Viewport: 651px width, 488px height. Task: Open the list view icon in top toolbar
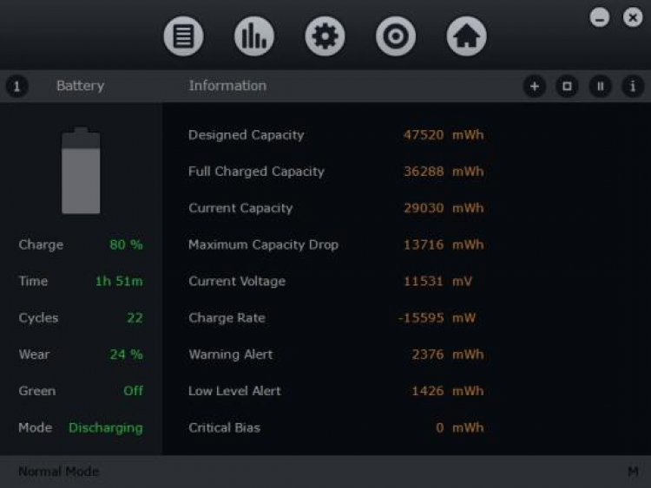coord(183,36)
